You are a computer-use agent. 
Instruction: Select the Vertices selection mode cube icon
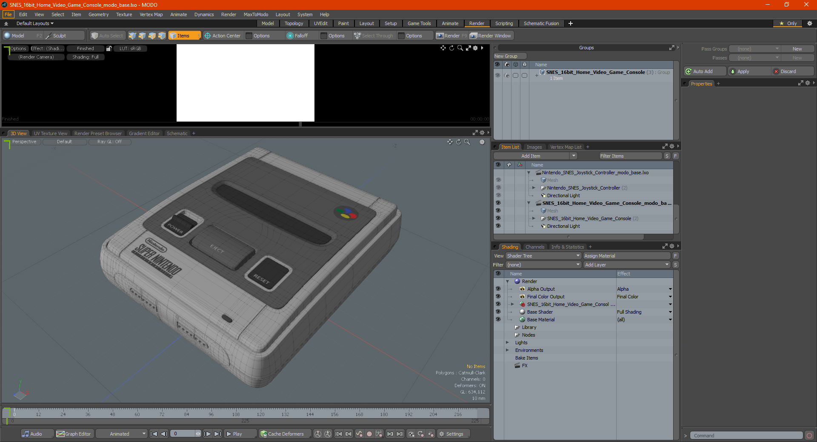pyautogui.click(x=132, y=36)
